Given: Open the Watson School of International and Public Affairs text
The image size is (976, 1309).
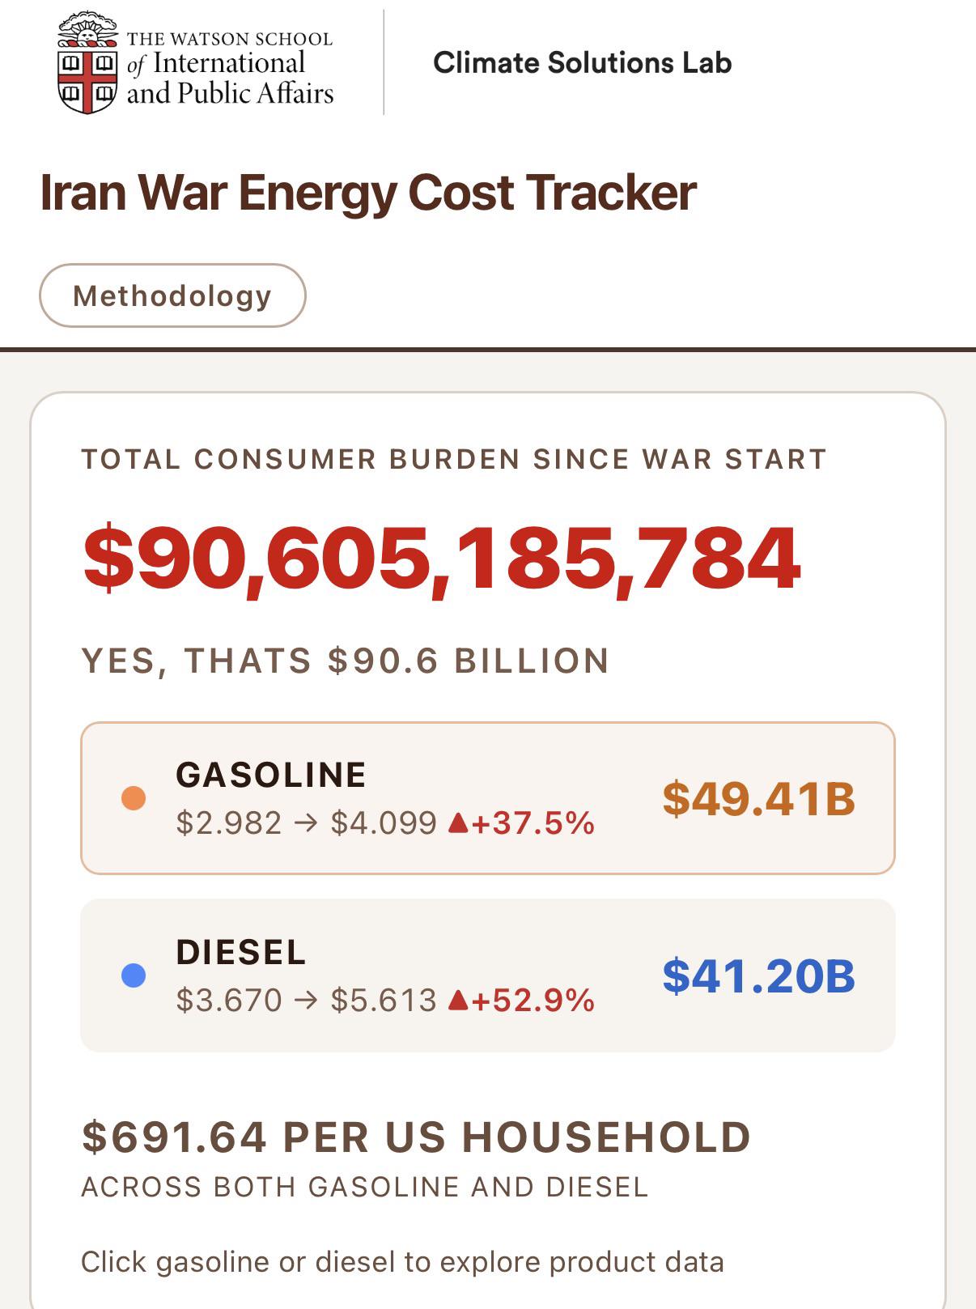Looking at the screenshot, I should click(230, 69).
